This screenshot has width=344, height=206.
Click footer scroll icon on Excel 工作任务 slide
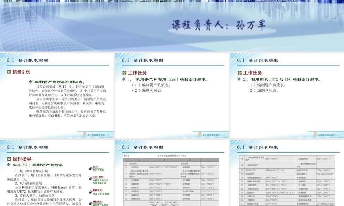(x=200, y=134)
